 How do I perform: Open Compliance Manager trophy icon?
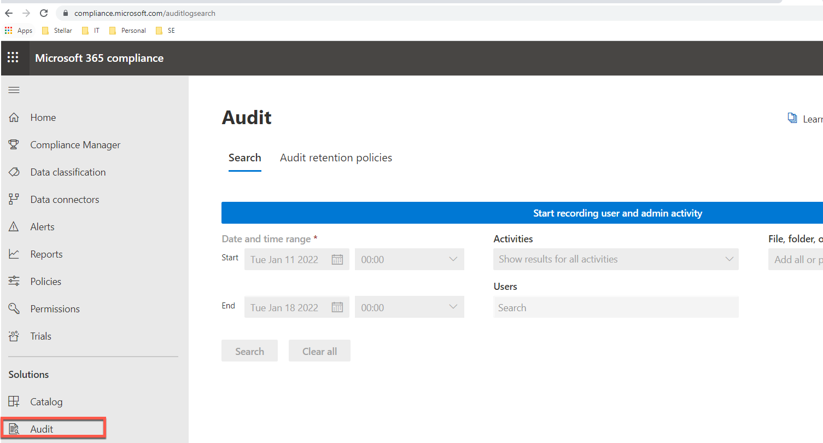(x=14, y=145)
